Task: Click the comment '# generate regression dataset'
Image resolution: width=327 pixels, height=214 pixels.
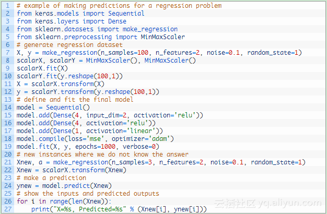Action: (69, 45)
